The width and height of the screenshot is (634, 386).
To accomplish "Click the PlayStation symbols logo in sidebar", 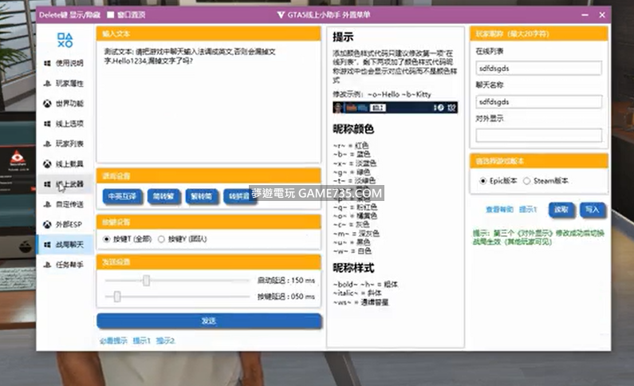I will [65, 40].
